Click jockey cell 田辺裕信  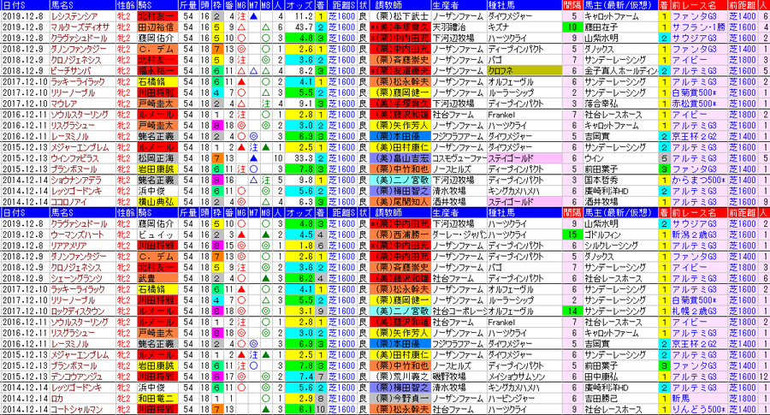(x=157, y=27)
